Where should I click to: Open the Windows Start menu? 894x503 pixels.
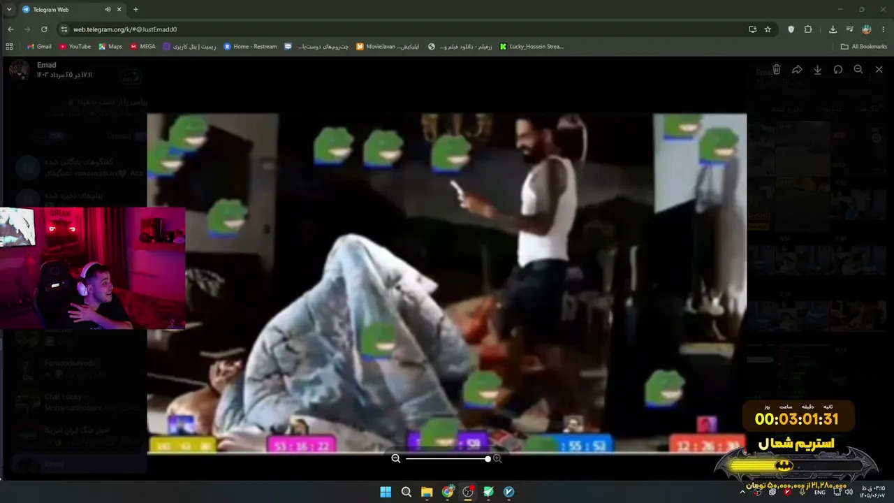[x=386, y=492]
